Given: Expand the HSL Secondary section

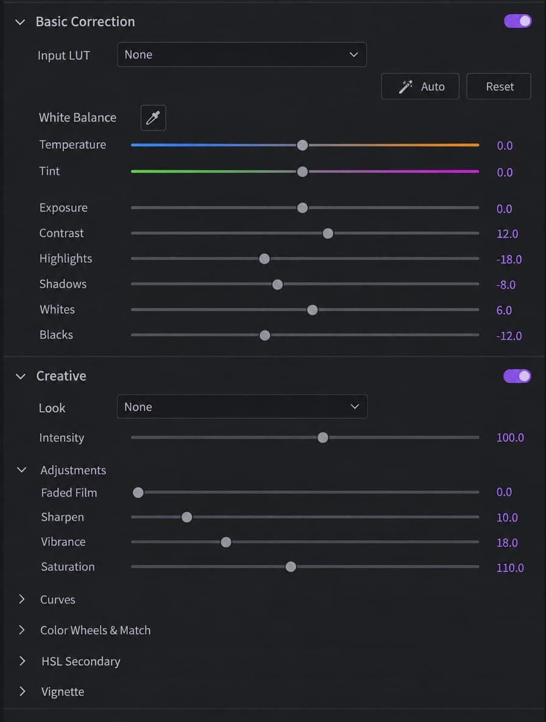Looking at the screenshot, I should (x=22, y=661).
